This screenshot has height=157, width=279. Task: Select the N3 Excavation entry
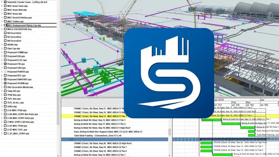coord(14,37)
